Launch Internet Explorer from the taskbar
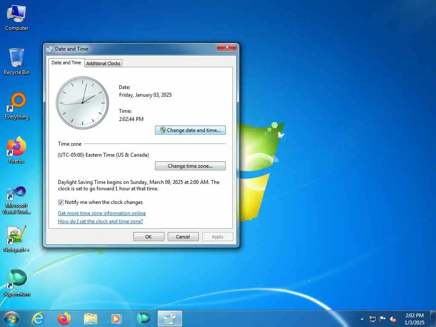This screenshot has width=436, height=327. (x=38, y=318)
